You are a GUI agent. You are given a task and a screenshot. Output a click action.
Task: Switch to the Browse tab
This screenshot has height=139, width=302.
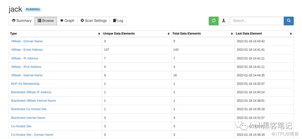point(45,21)
